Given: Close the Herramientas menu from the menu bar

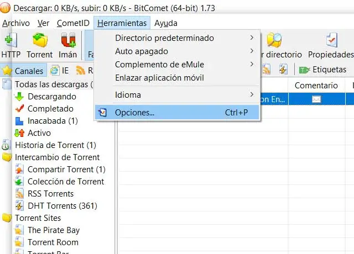Looking at the screenshot, I should 122,23.
